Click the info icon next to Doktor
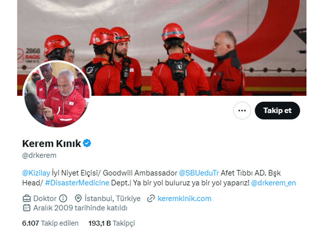This screenshot has width=324, height=229. [63, 198]
